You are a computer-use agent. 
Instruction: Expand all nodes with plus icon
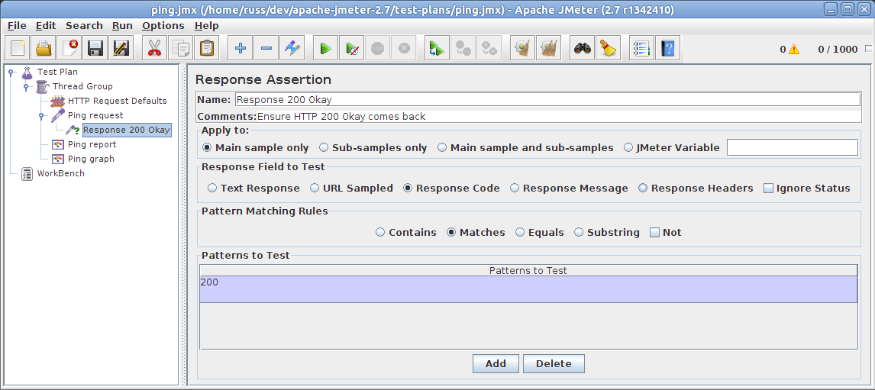tap(241, 49)
